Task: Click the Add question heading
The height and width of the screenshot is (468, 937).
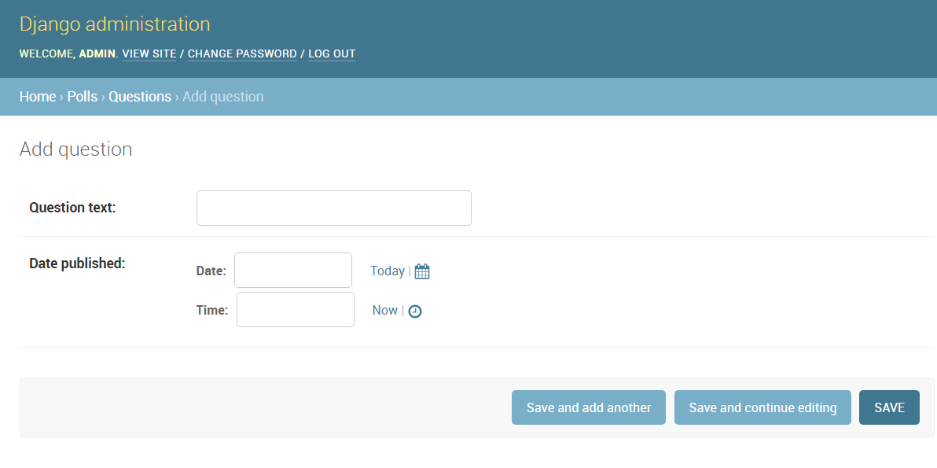Action: click(76, 149)
